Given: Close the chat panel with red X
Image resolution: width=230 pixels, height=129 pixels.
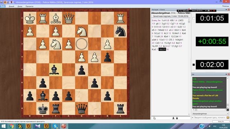Looking at the screenshot, I should pyautogui.click(x=229, y=75).
